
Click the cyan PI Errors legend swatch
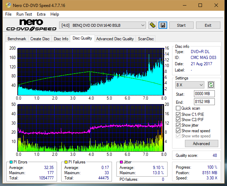coord(11,162)
